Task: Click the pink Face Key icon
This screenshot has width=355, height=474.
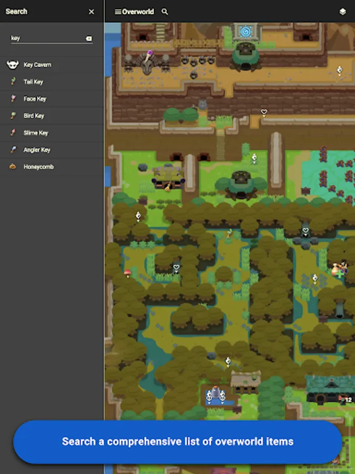Action: (13, 98)
